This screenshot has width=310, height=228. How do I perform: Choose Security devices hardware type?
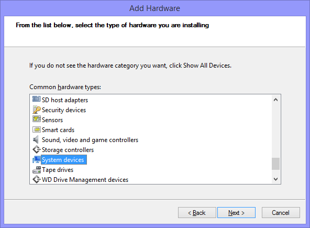tap(64, 110)
